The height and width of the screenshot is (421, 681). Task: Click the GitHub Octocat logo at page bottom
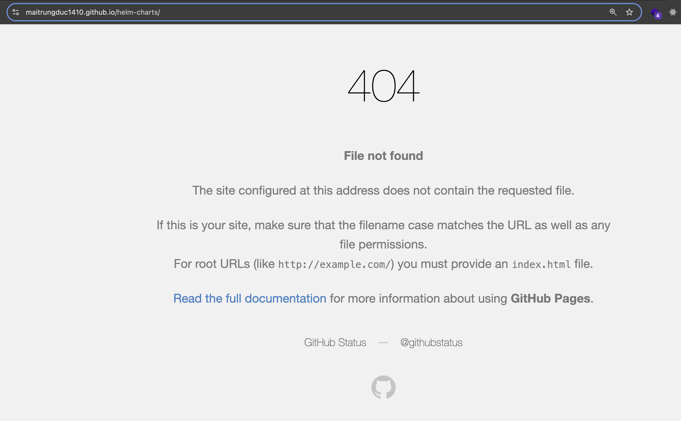tap(383, 387)
